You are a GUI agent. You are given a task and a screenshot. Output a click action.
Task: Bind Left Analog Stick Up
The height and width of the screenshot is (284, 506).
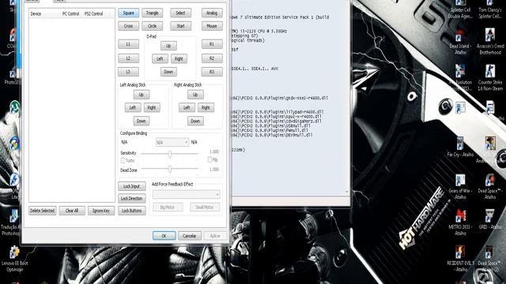(142, 95)
